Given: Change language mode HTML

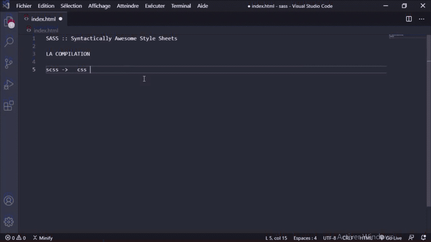Looking at the screenshot, I should [x=366, y=238].
